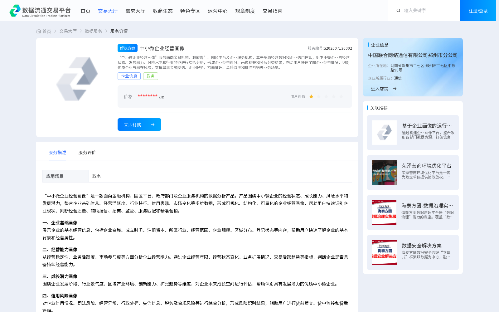499x312 pixels.
Task: Open the 运营中心 nav item
Action: coord(218,11)
